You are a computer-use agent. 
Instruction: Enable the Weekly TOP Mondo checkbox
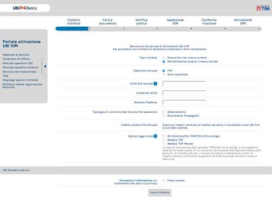pos(164,144)
